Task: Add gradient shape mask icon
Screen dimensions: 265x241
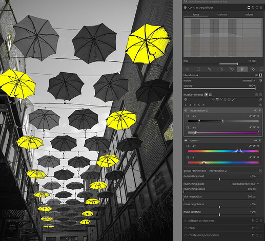Action: pos(217,99)
